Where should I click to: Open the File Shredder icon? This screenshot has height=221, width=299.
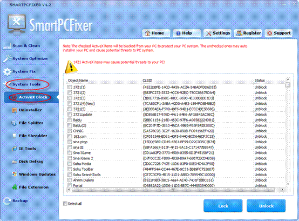14,136
